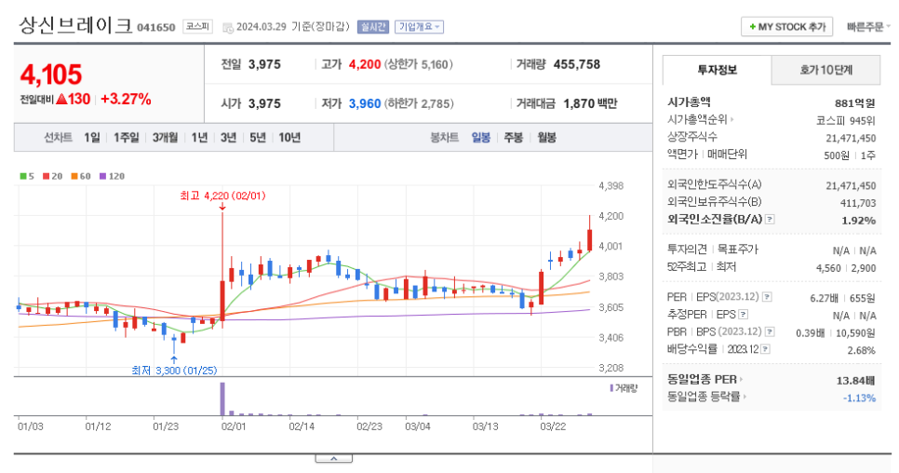This screenshot has height=473, width=899.
Task: Click the 실시간 button
Action: 372,27
